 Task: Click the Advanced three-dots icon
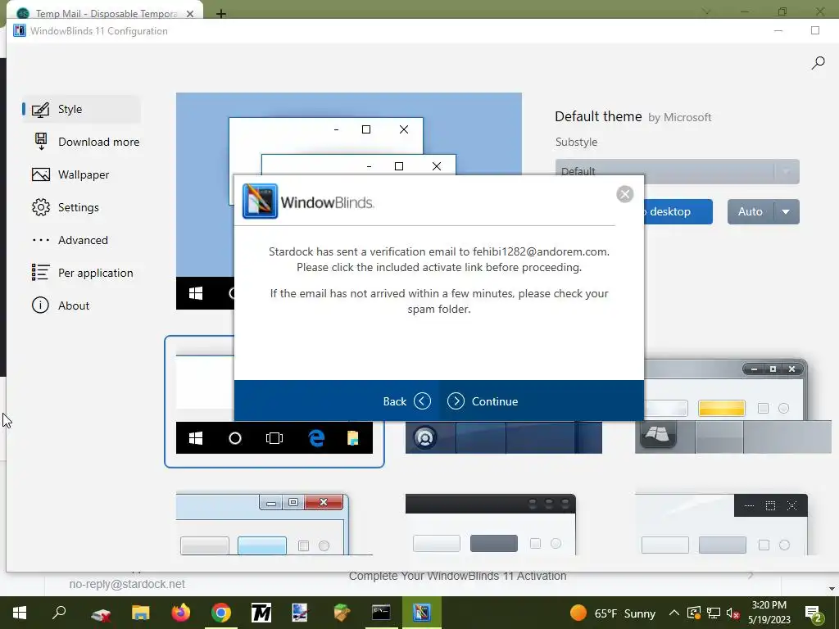tap(41, 240)
